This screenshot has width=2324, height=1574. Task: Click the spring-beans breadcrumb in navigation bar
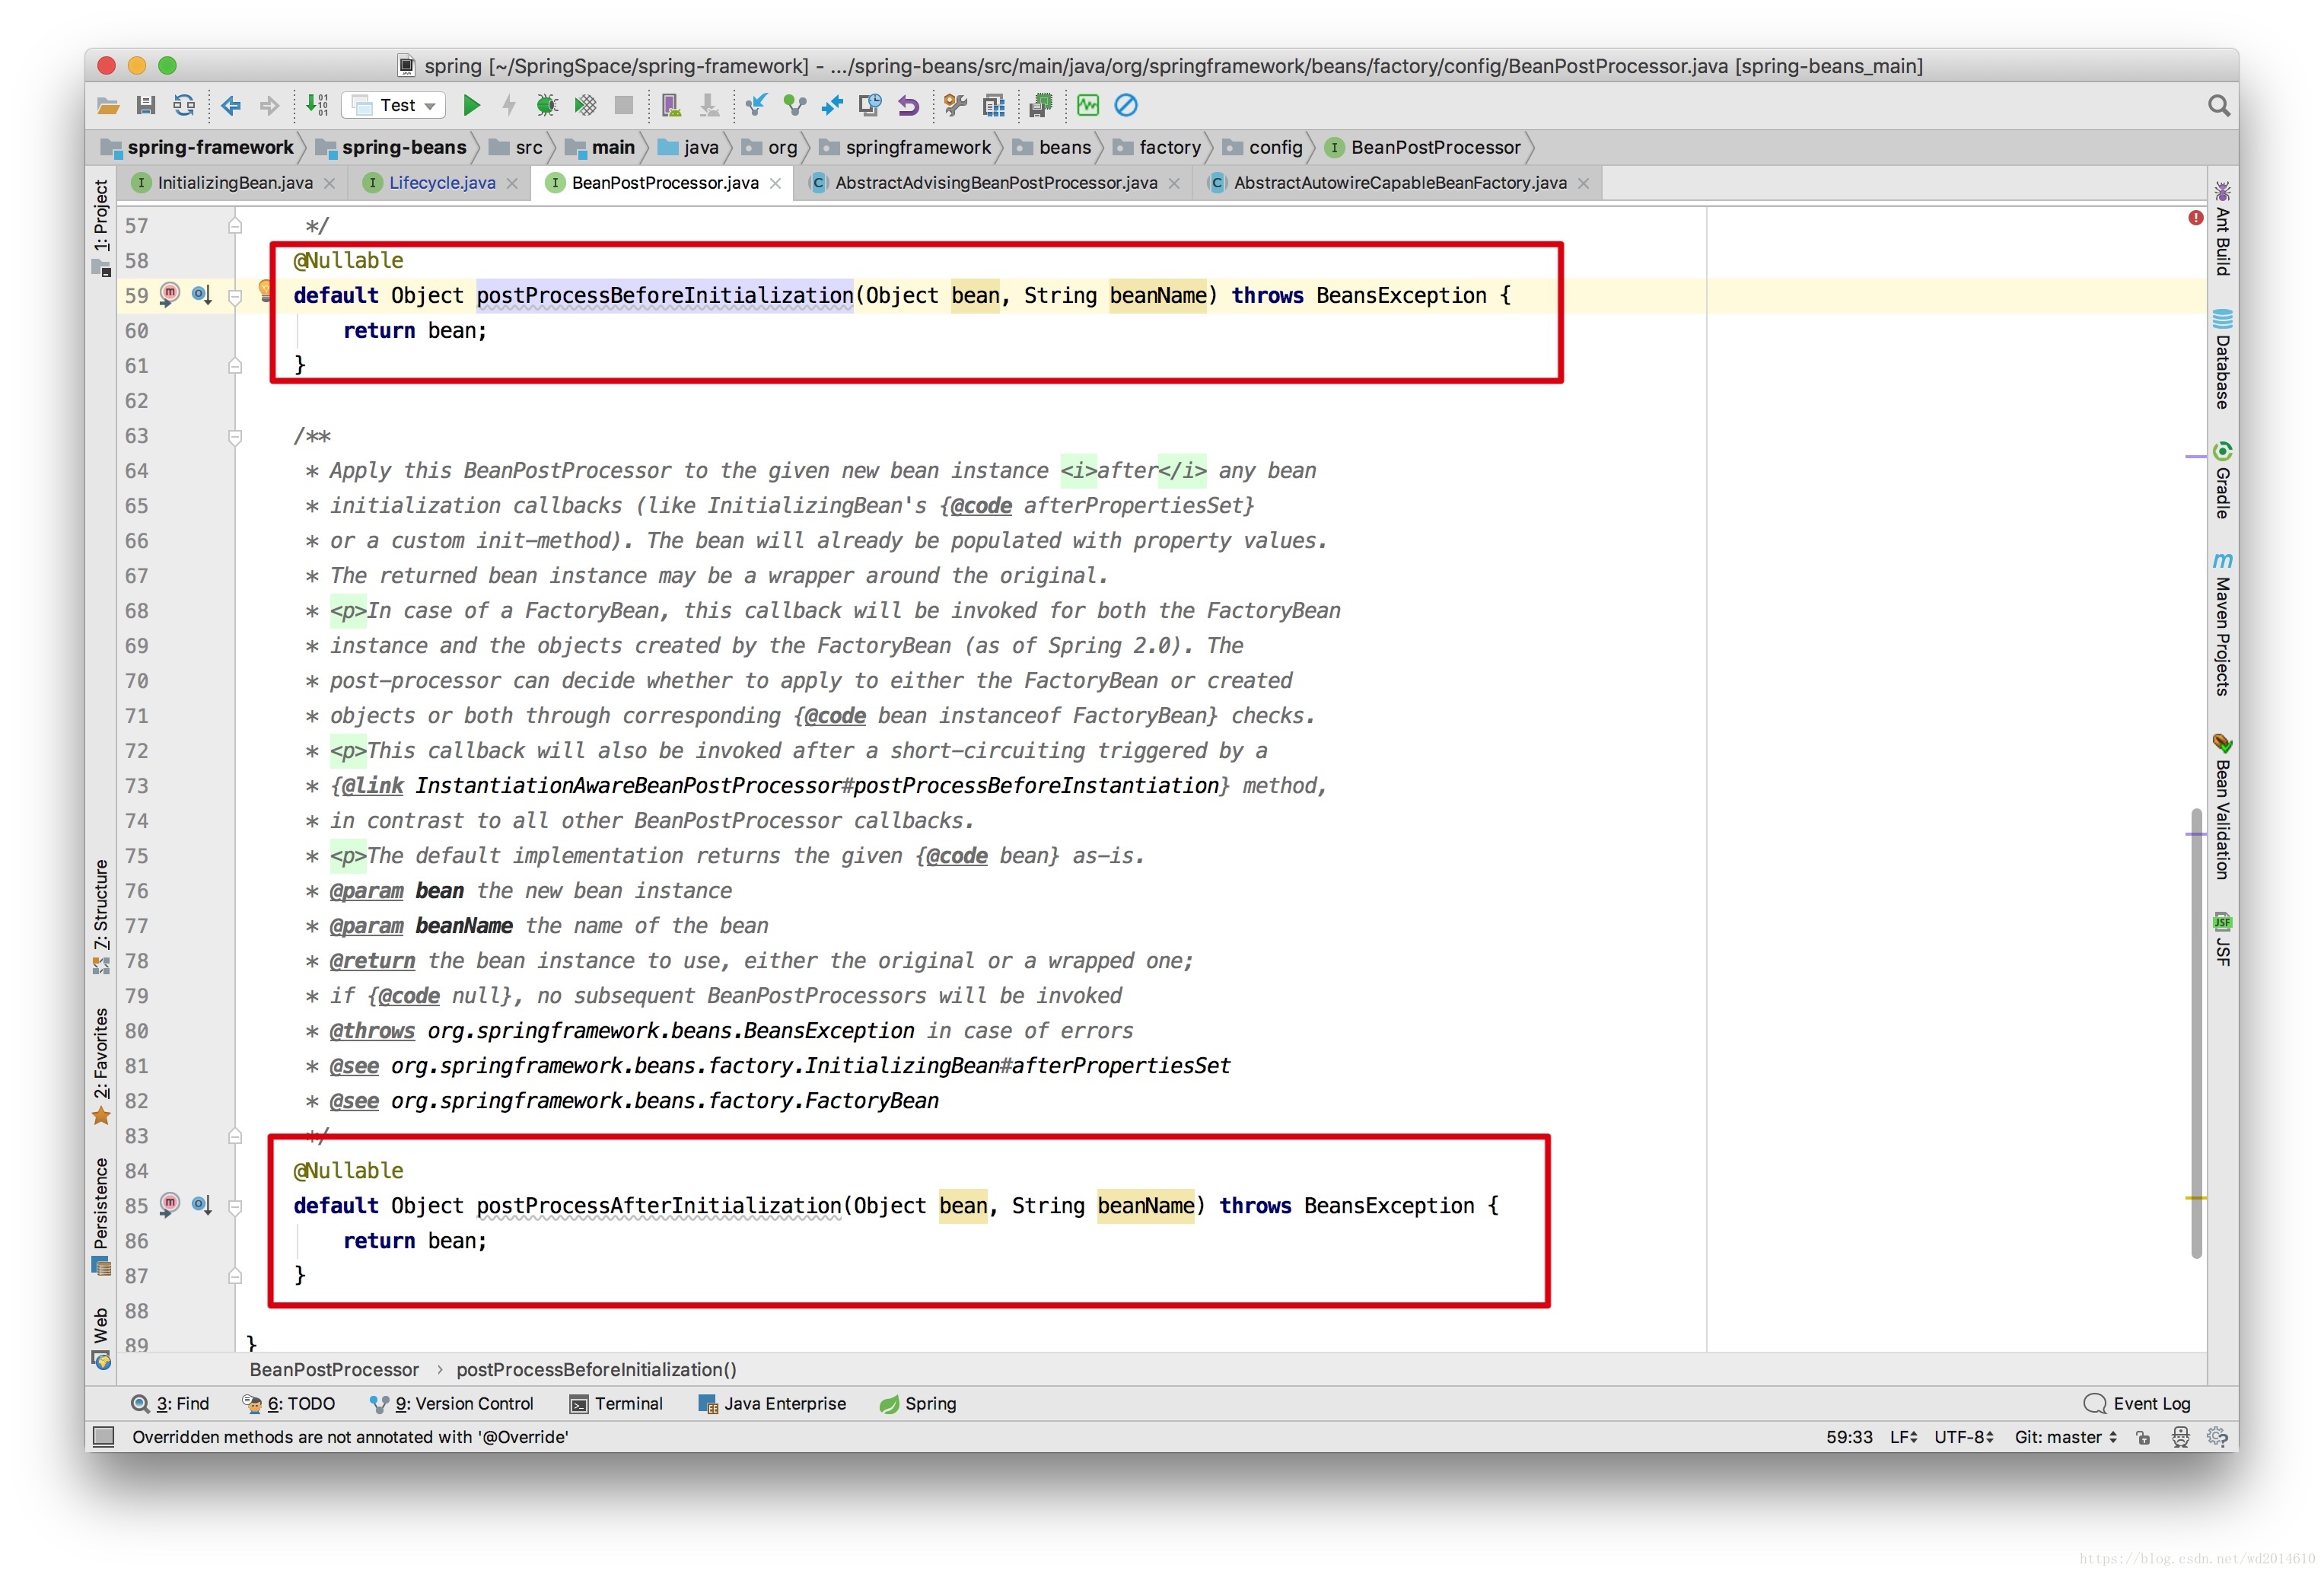click(392, 147)
